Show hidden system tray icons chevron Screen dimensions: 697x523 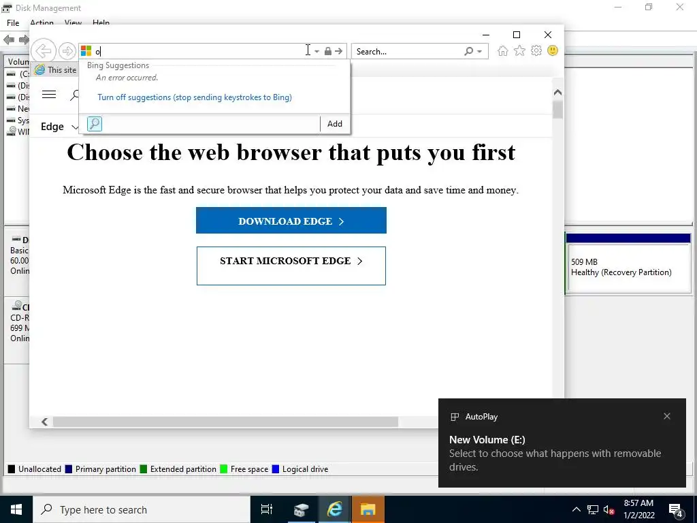tap(576, 509)
